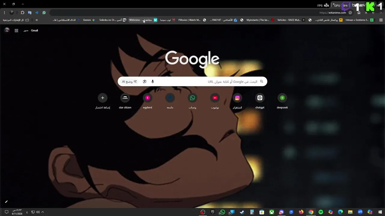385x216 pixels.
Task: Open the notification center icon
Action: click(6, 212)
